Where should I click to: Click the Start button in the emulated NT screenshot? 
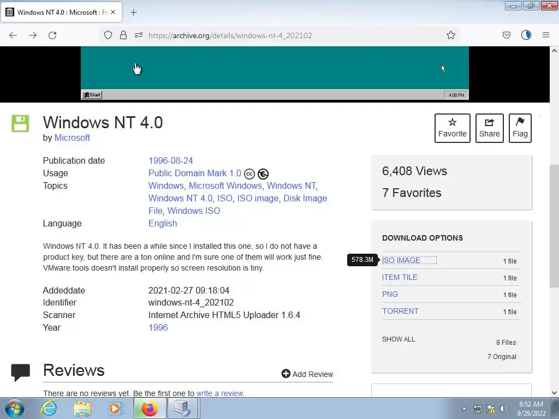[x=92, y=95]
